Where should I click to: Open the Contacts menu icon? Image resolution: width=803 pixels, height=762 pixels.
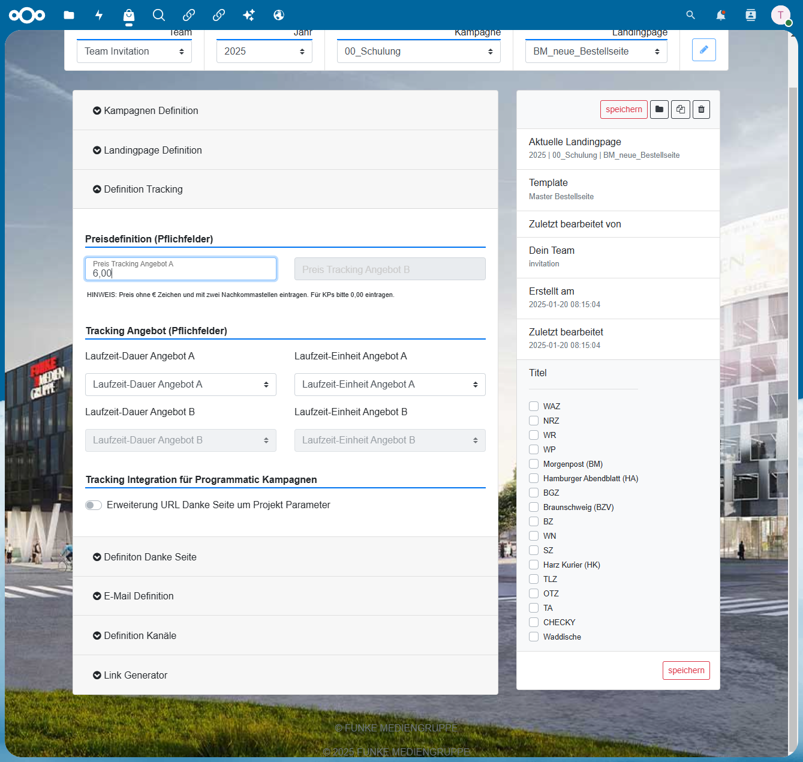(751, 15)
